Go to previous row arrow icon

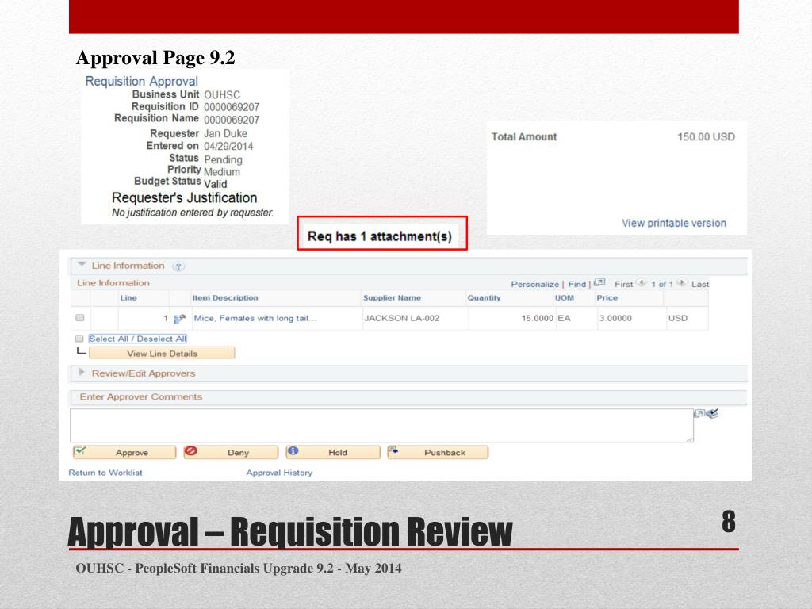[x=642, y=283]
